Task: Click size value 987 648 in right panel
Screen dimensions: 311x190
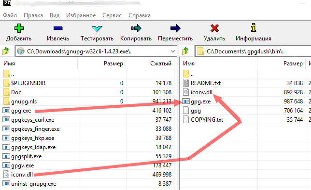Action: click(x=293, y=101)
